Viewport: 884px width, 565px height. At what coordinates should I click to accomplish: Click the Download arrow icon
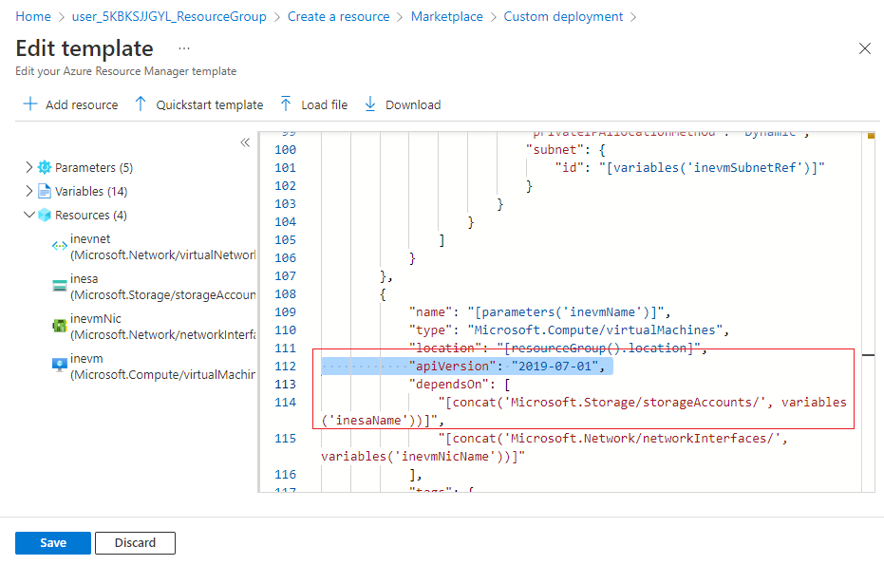click(x=370, y=104)
